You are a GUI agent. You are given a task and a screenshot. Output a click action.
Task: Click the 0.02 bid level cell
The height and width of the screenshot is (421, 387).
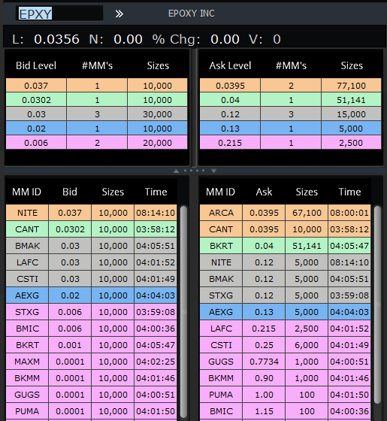pos(36,129)
